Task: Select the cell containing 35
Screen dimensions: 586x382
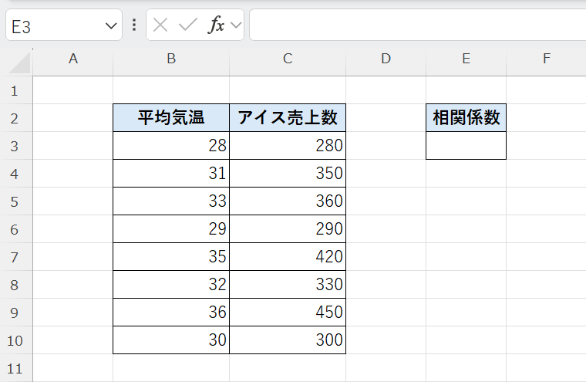Action: click(x=171, y=257)
